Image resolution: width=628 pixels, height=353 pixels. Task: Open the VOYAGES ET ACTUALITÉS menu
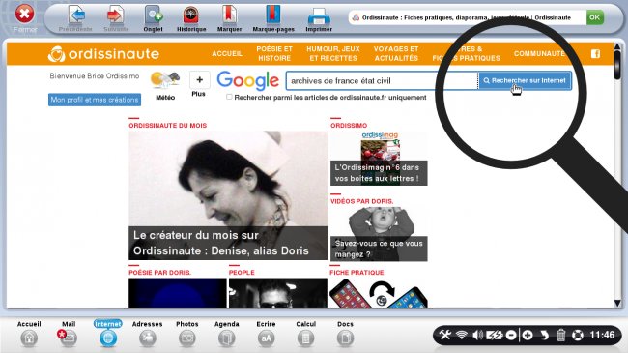click(x=396, y=53)
